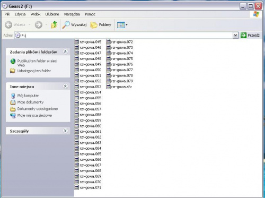Click file icon of rzr-gowa.sfv

(108, 87)
